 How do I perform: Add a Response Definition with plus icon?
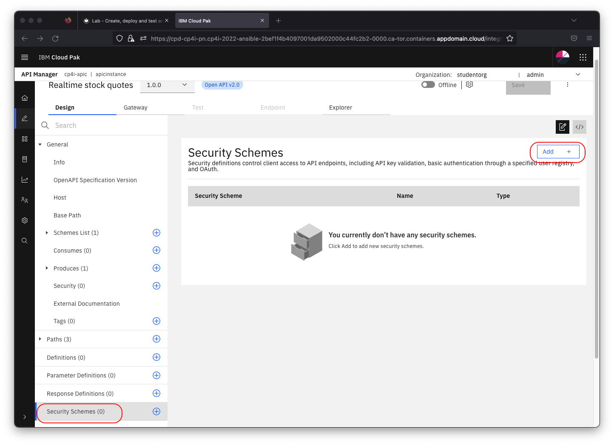(156, 393)
